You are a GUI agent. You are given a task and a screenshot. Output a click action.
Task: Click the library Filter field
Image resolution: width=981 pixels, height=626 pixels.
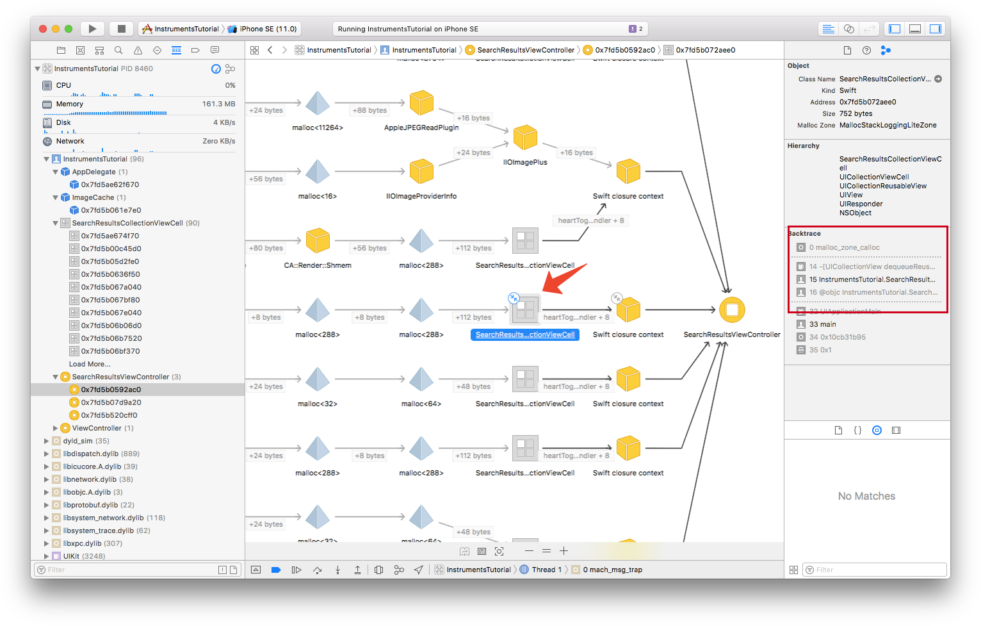875,570
